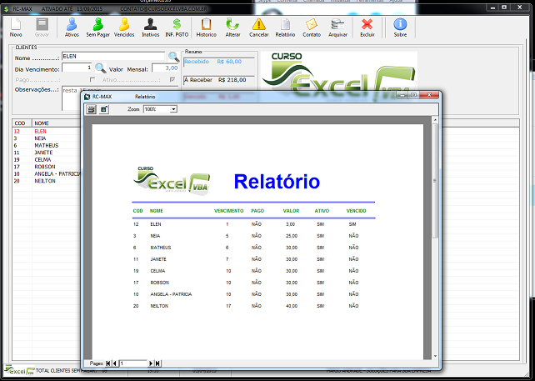Screen dimensions: 535x381
Task: Go to first report page
Action: point(108,363)
